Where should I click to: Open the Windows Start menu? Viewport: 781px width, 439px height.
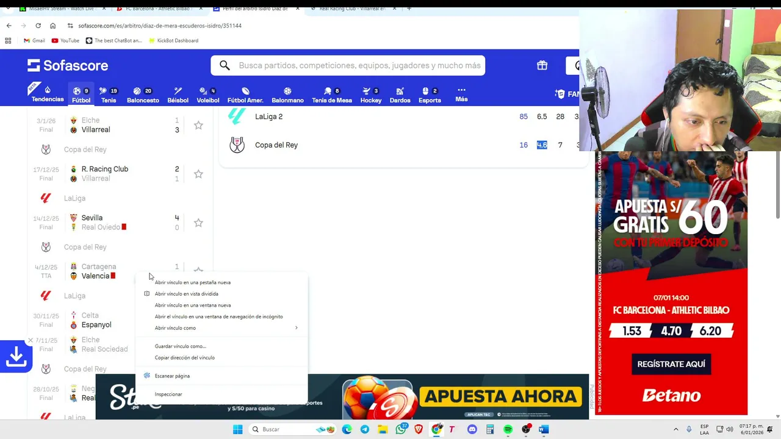pyautogui.click(x=237, y=429)
